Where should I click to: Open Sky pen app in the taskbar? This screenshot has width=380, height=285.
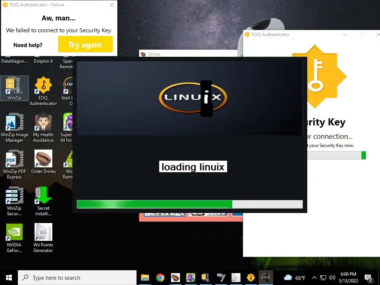221,278
